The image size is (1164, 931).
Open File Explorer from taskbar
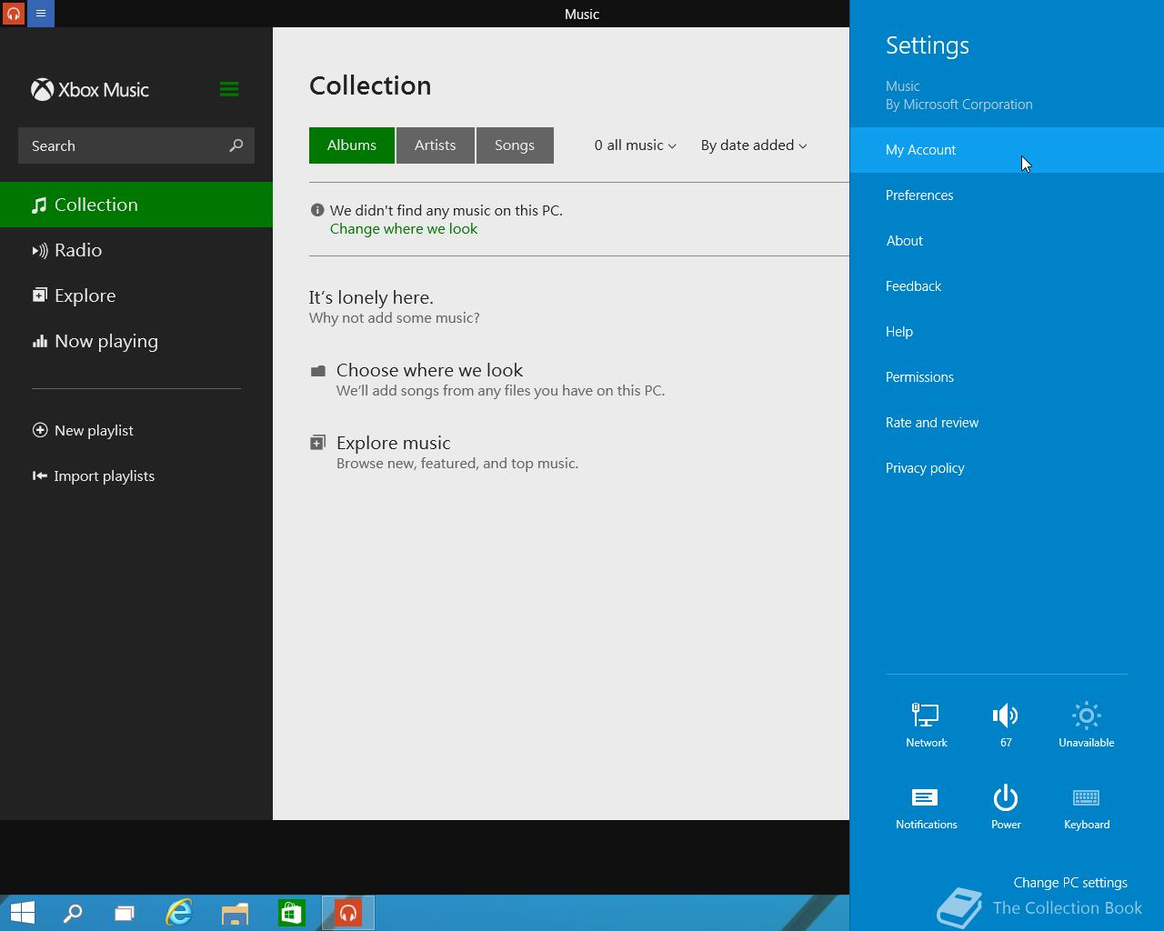click(x=236, y=913)
